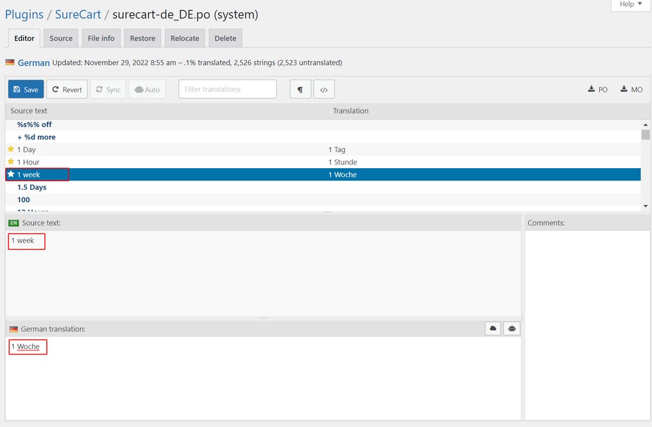Open the File info tab
This screenshot has height=427, width=652.
pyautogui.click(x=101, y=38)
